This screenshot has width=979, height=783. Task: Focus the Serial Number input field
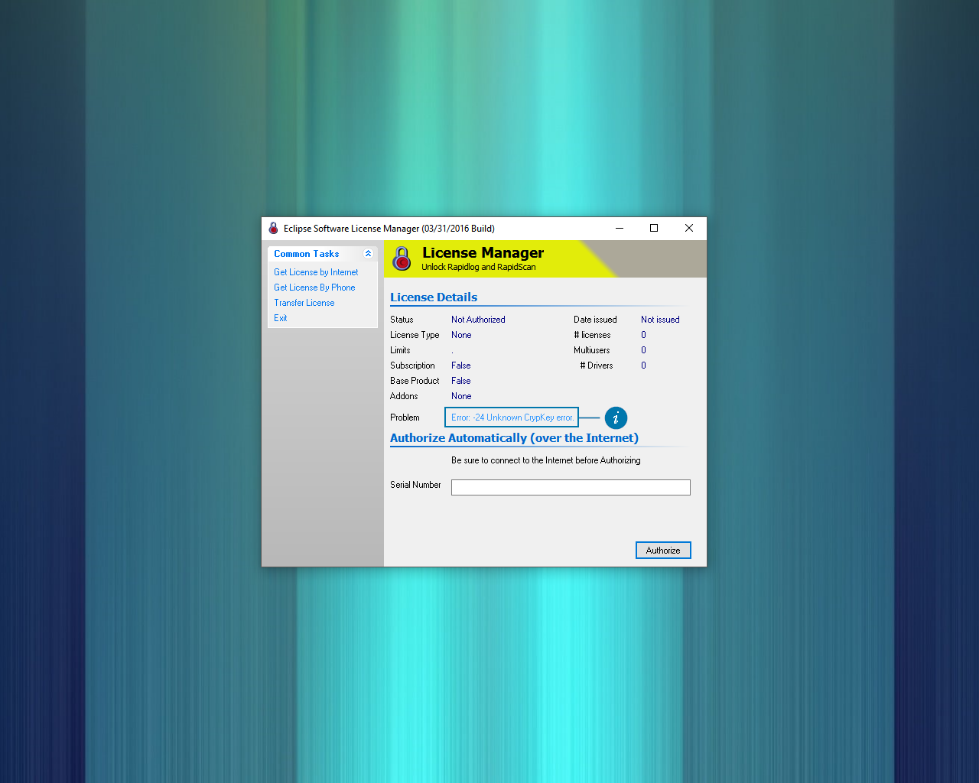click(571, 488)
